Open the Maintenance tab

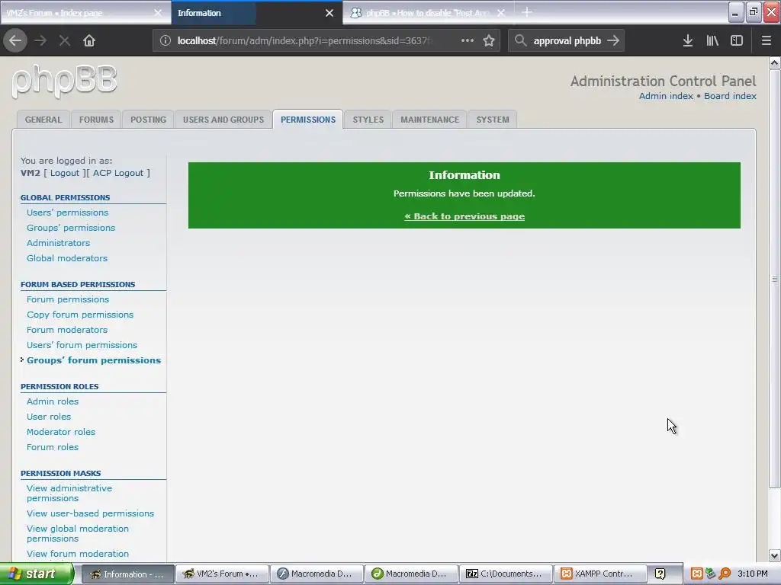point(430,120)
